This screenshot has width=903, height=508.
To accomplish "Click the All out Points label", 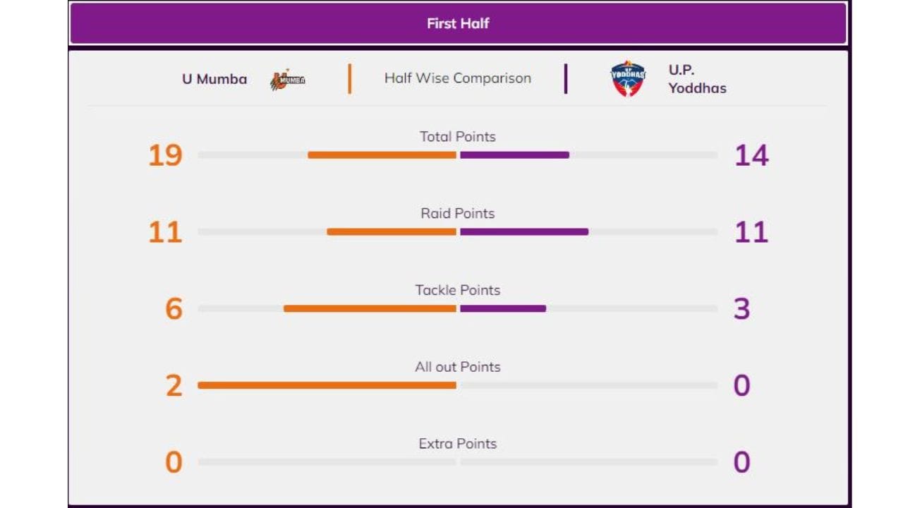I will coord(458,367).
